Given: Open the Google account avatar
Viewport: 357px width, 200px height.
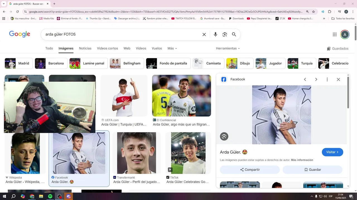Looking at the screenshot, I should coord(345,34).
